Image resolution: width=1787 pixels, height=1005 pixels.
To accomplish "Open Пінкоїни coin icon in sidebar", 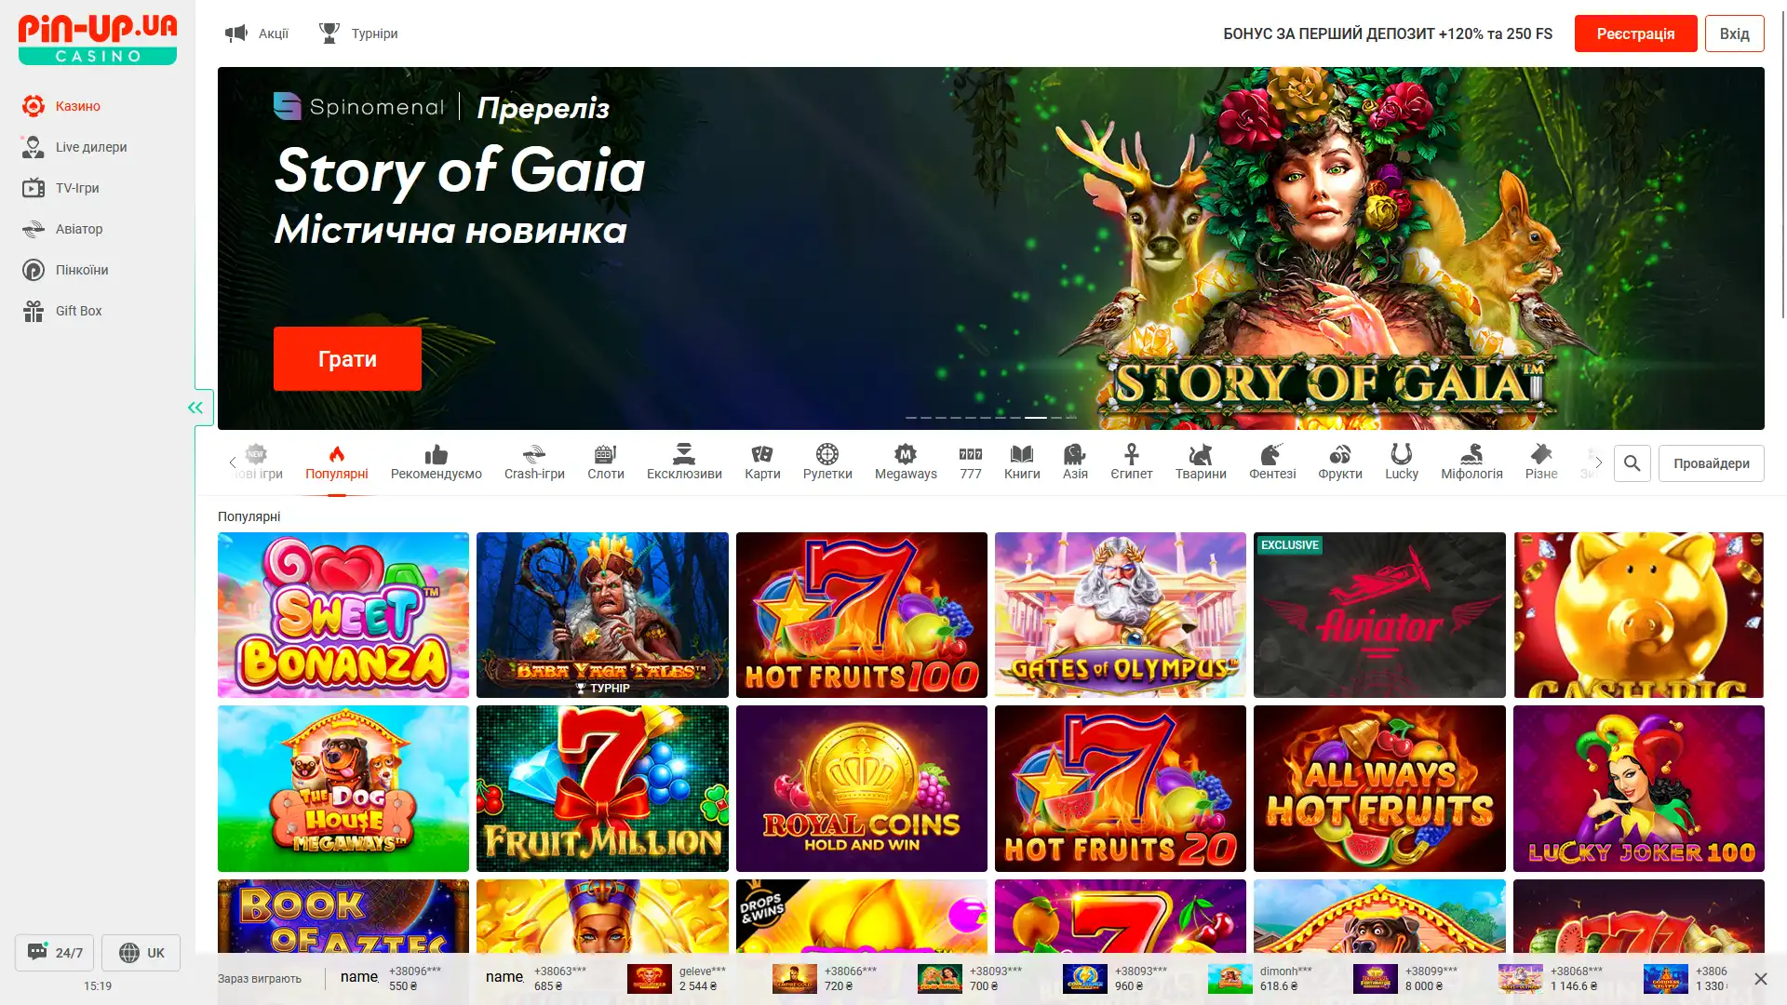I will click(34, 270).
